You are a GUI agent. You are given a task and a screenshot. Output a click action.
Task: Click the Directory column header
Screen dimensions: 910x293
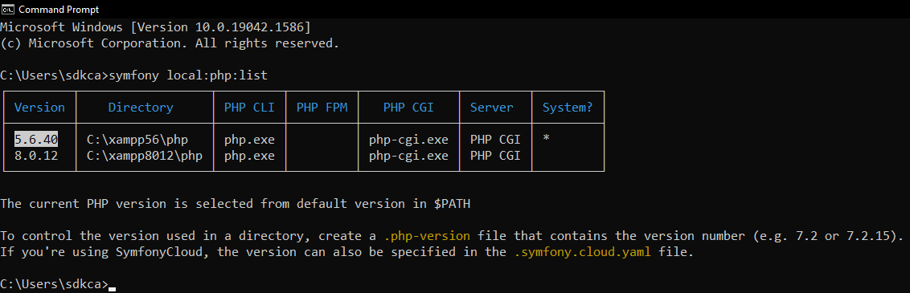[x=141, y=107]
